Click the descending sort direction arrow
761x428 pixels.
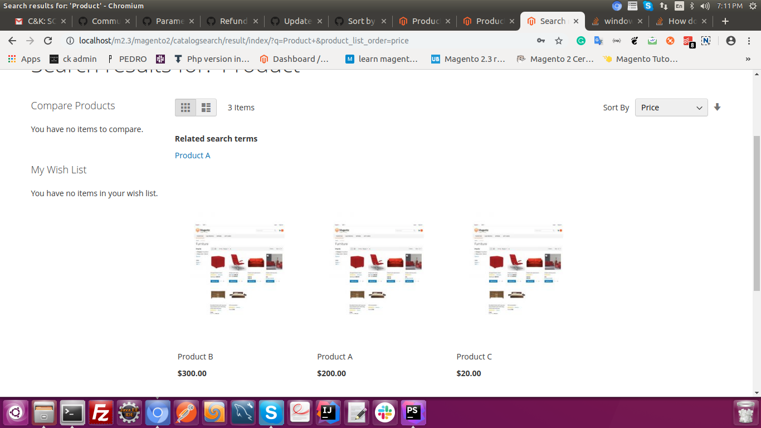pos(718,107)
